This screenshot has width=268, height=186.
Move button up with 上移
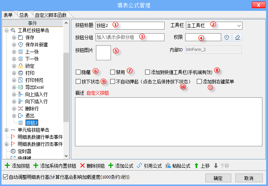pos(202,166)
